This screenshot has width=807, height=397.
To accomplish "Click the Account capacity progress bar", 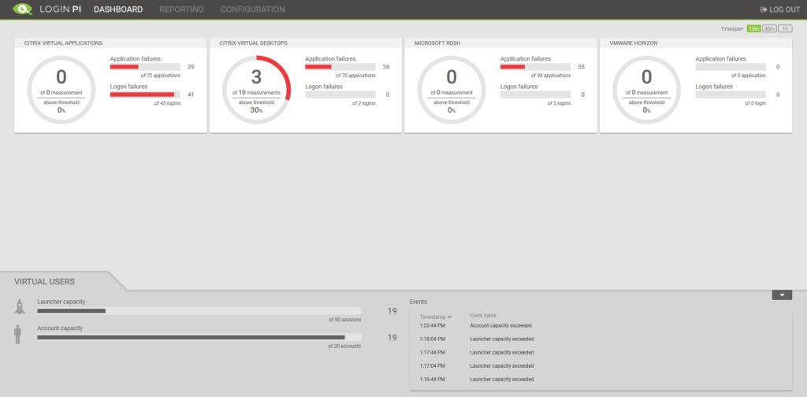I will [199, 337].
